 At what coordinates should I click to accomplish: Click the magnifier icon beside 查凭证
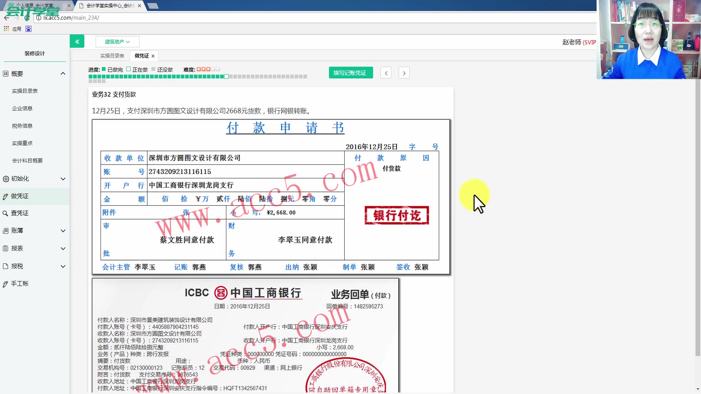click(5, 213)
